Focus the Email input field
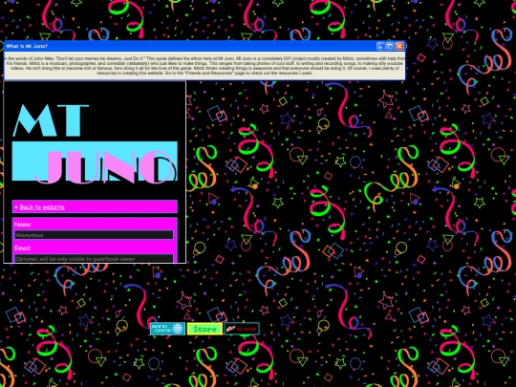 tap(94, 258)
